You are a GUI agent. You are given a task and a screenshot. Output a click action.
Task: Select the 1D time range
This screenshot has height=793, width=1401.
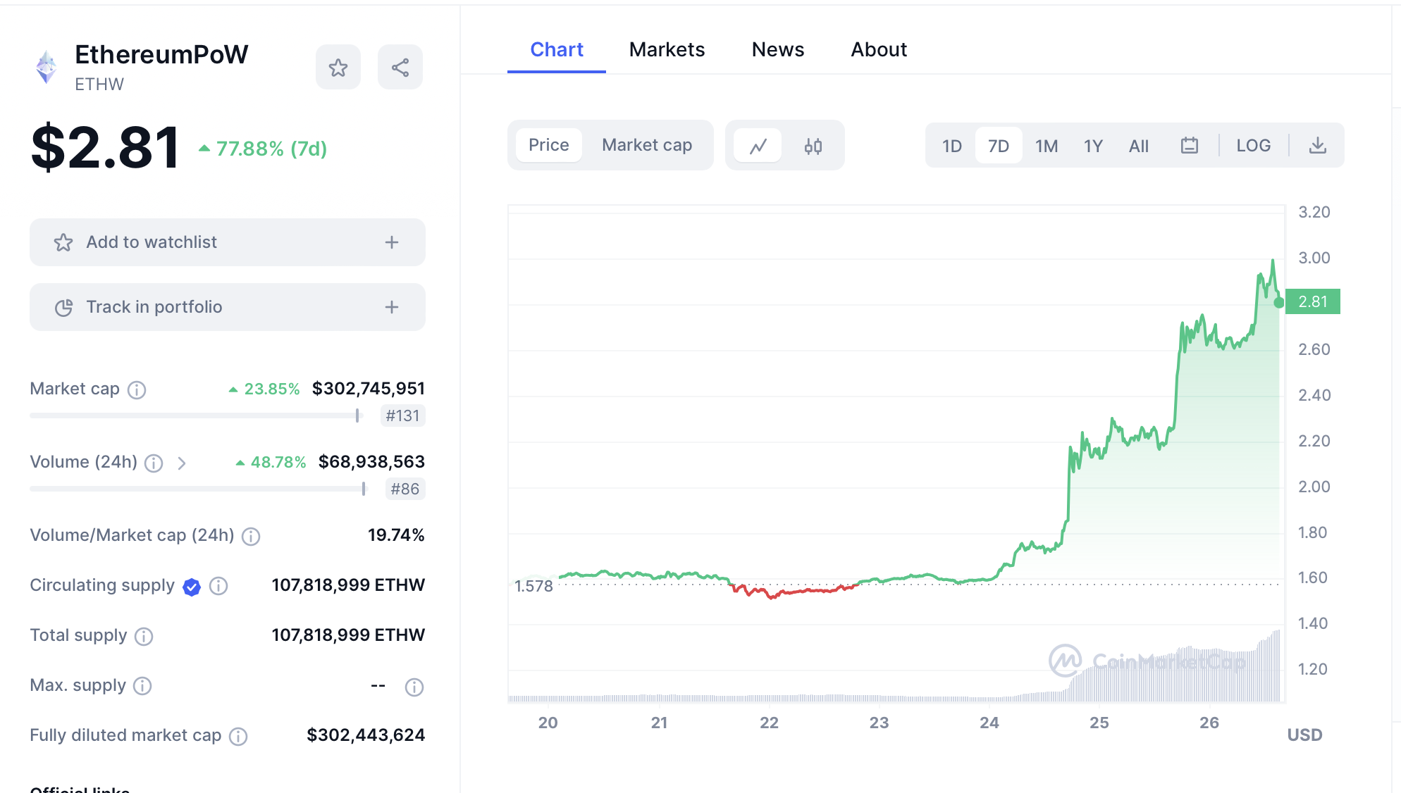(951, 146)
